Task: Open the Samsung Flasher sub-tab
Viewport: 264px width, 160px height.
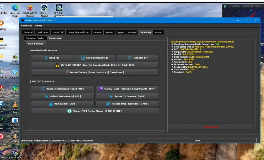Action: tap(35, 38)
